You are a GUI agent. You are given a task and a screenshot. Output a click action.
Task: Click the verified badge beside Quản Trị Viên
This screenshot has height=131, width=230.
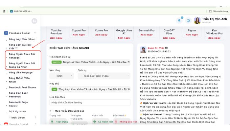click(x=166, y=48)
